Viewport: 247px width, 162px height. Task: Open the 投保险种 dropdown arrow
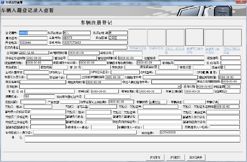179,86
